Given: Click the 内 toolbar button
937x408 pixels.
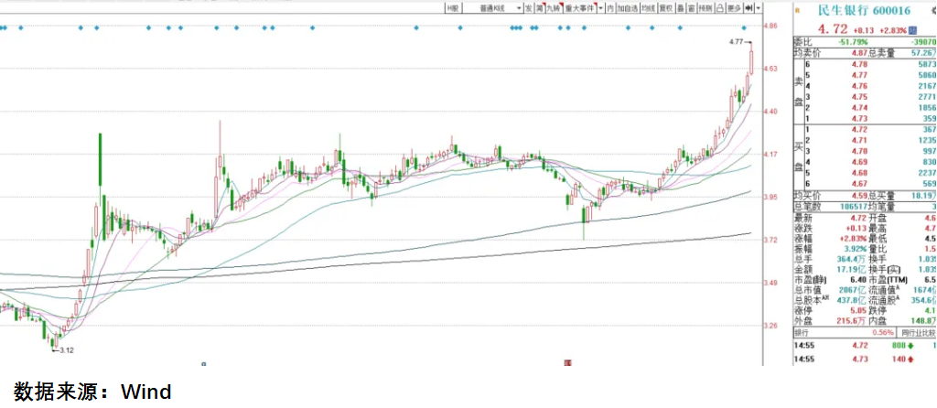Looking at the screenshot, I should coord(609,8).
